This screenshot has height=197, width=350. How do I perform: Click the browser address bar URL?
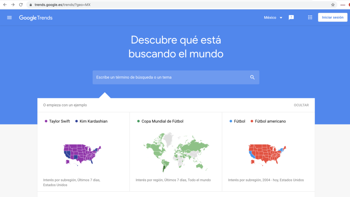click(63, 5)
